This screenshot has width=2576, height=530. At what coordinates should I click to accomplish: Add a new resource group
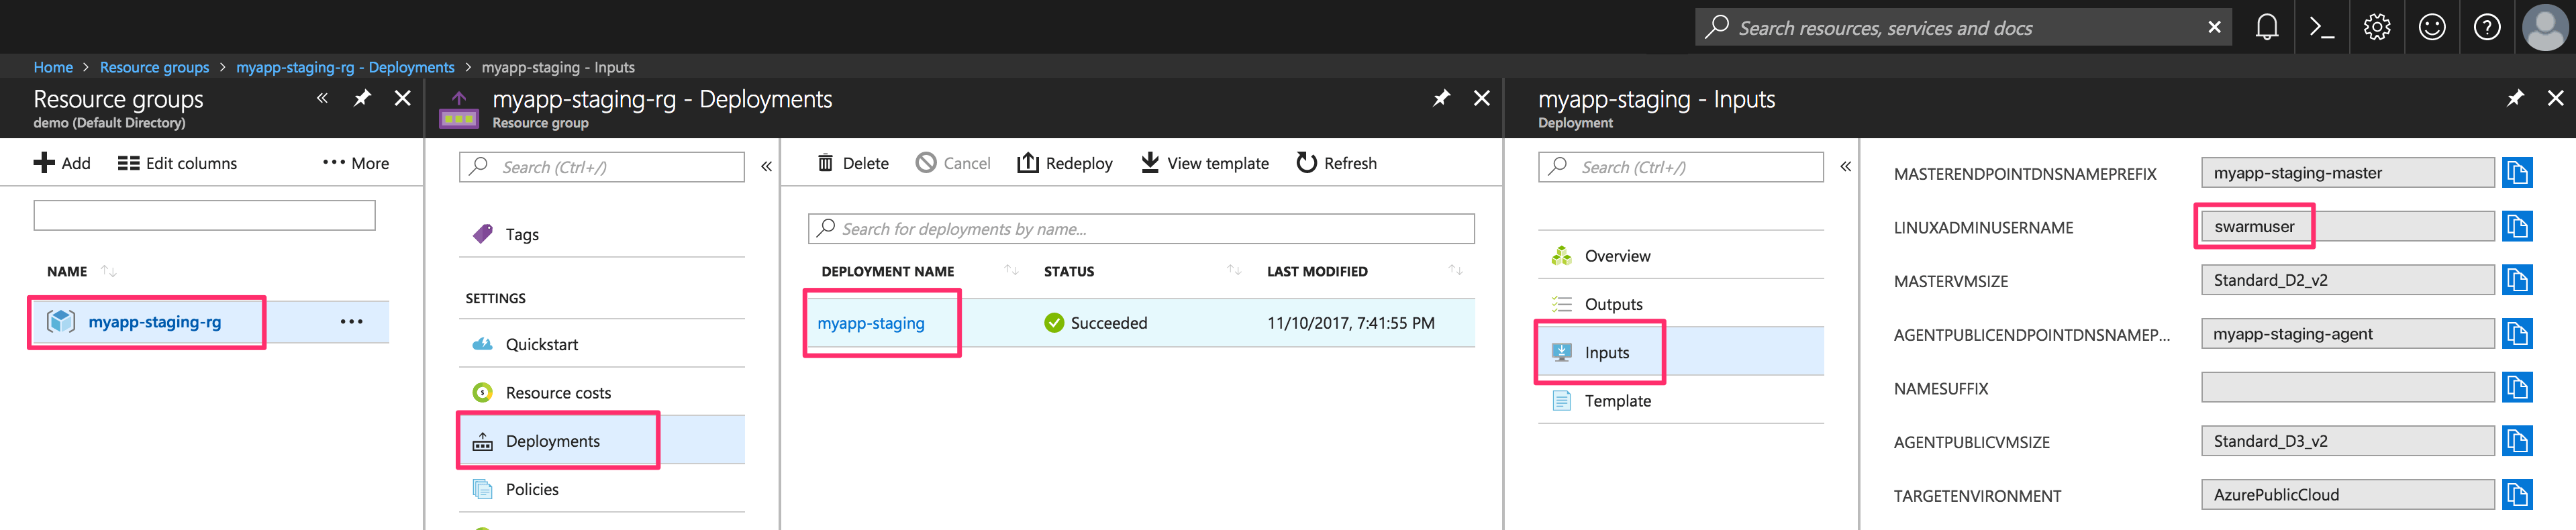pyautogui.click(x=62, y=163)
